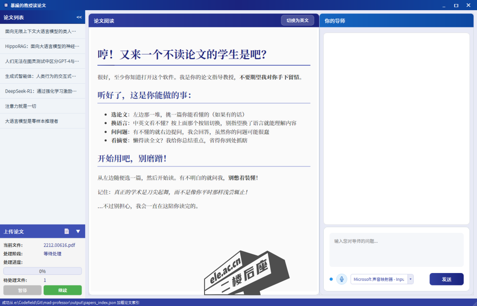Screen dimensions: 477x306
Task: Click the green 继续 button to resume processing
Action: point(62,290)
